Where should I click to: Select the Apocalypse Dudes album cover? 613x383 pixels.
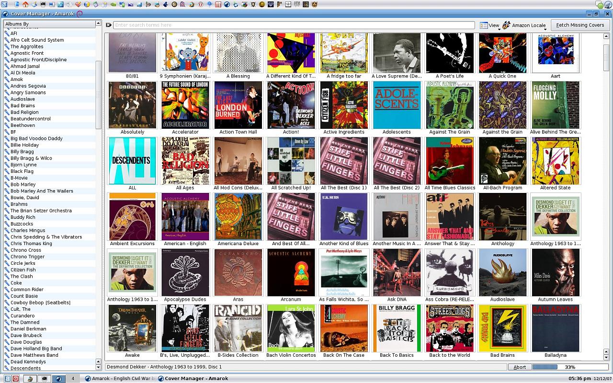point(185,272)
